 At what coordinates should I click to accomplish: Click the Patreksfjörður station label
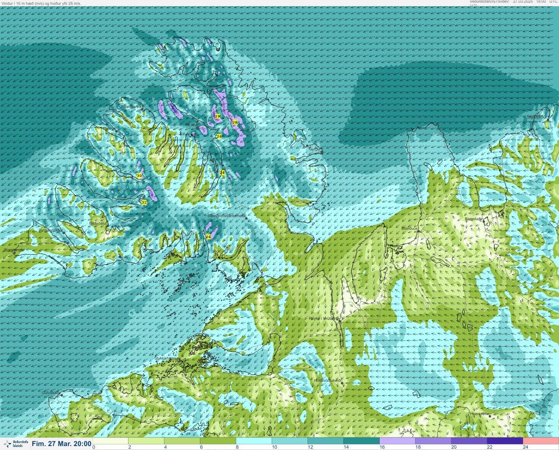click(x=51, y=230)
